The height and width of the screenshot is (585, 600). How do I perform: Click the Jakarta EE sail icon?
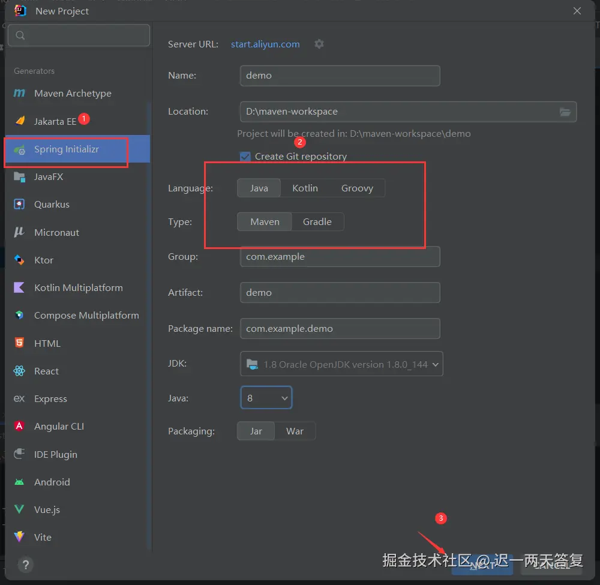click(20, 121)
